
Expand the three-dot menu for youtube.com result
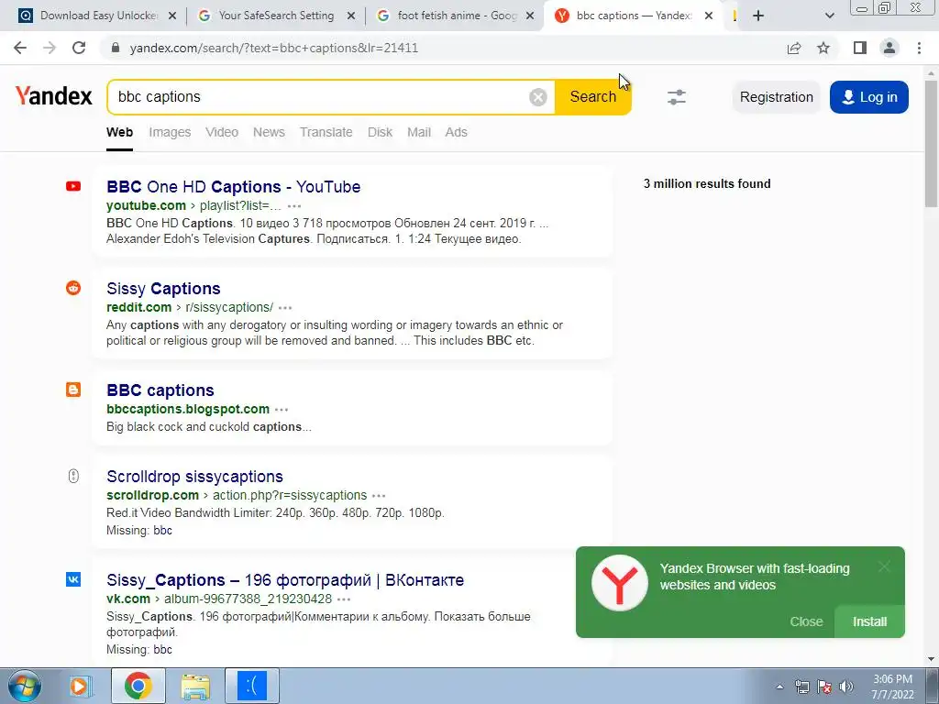pyautogui.click(x=294, y=206)
